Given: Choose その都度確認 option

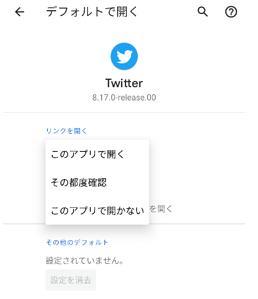Looking at the screenshot, I should 97,182.
